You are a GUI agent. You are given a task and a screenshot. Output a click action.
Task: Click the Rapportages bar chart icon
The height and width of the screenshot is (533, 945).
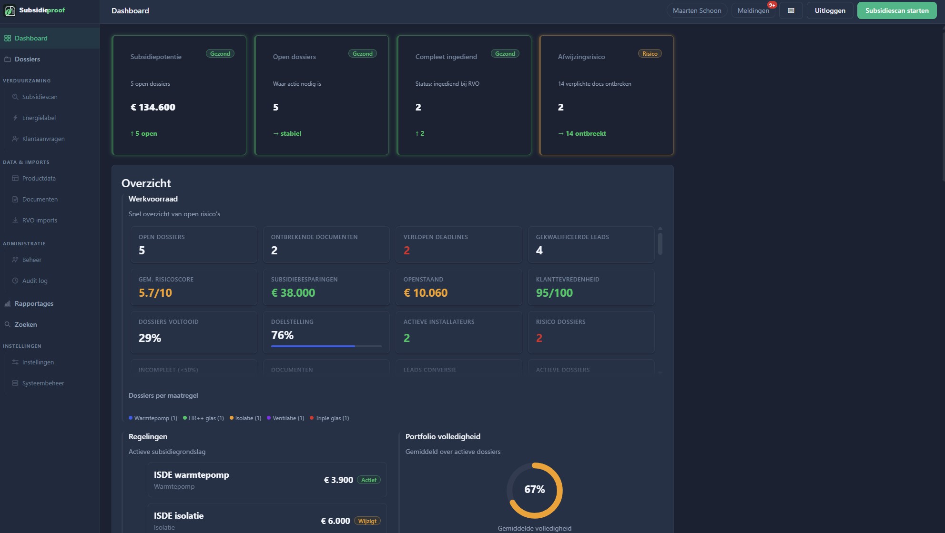tap(8, 303)
